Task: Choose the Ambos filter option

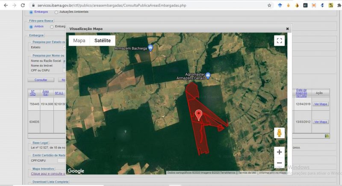Action: point(31,27)
